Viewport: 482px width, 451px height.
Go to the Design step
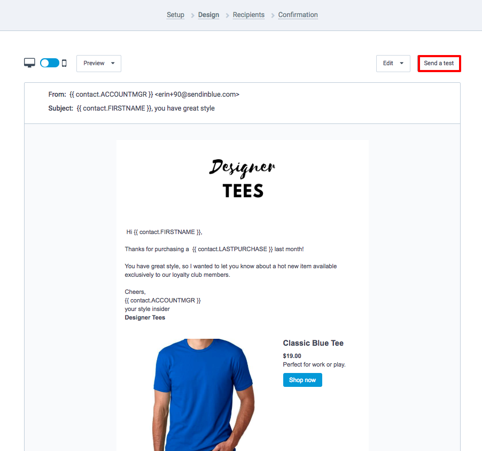click(208, 15)
